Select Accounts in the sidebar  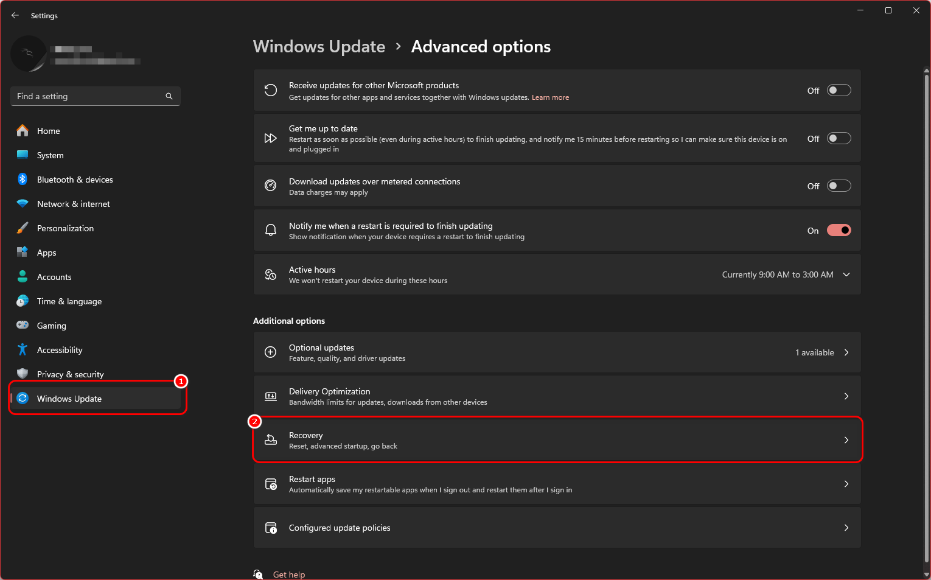pos(54,277)
